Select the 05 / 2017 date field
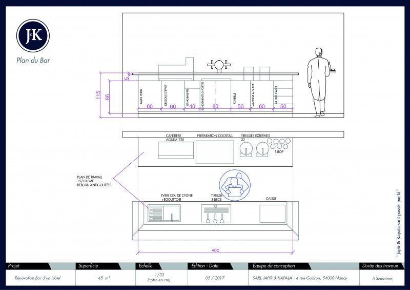 click(214, 278)
